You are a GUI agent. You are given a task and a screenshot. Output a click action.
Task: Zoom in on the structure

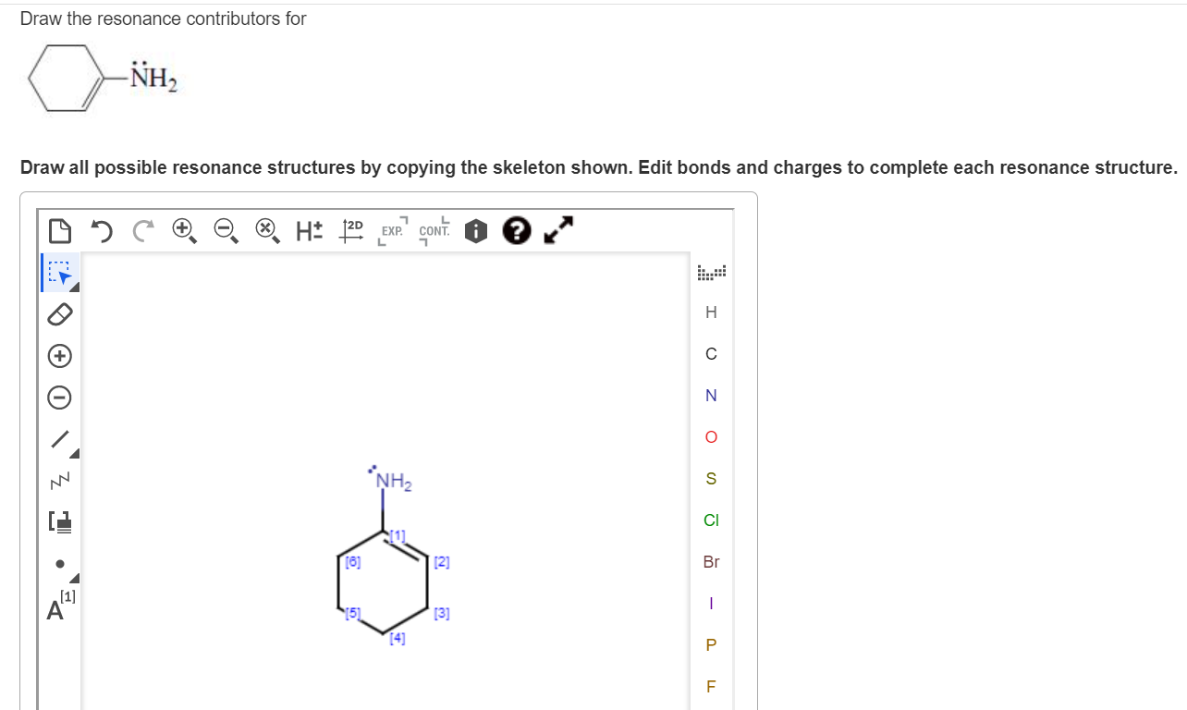point(183,231)
